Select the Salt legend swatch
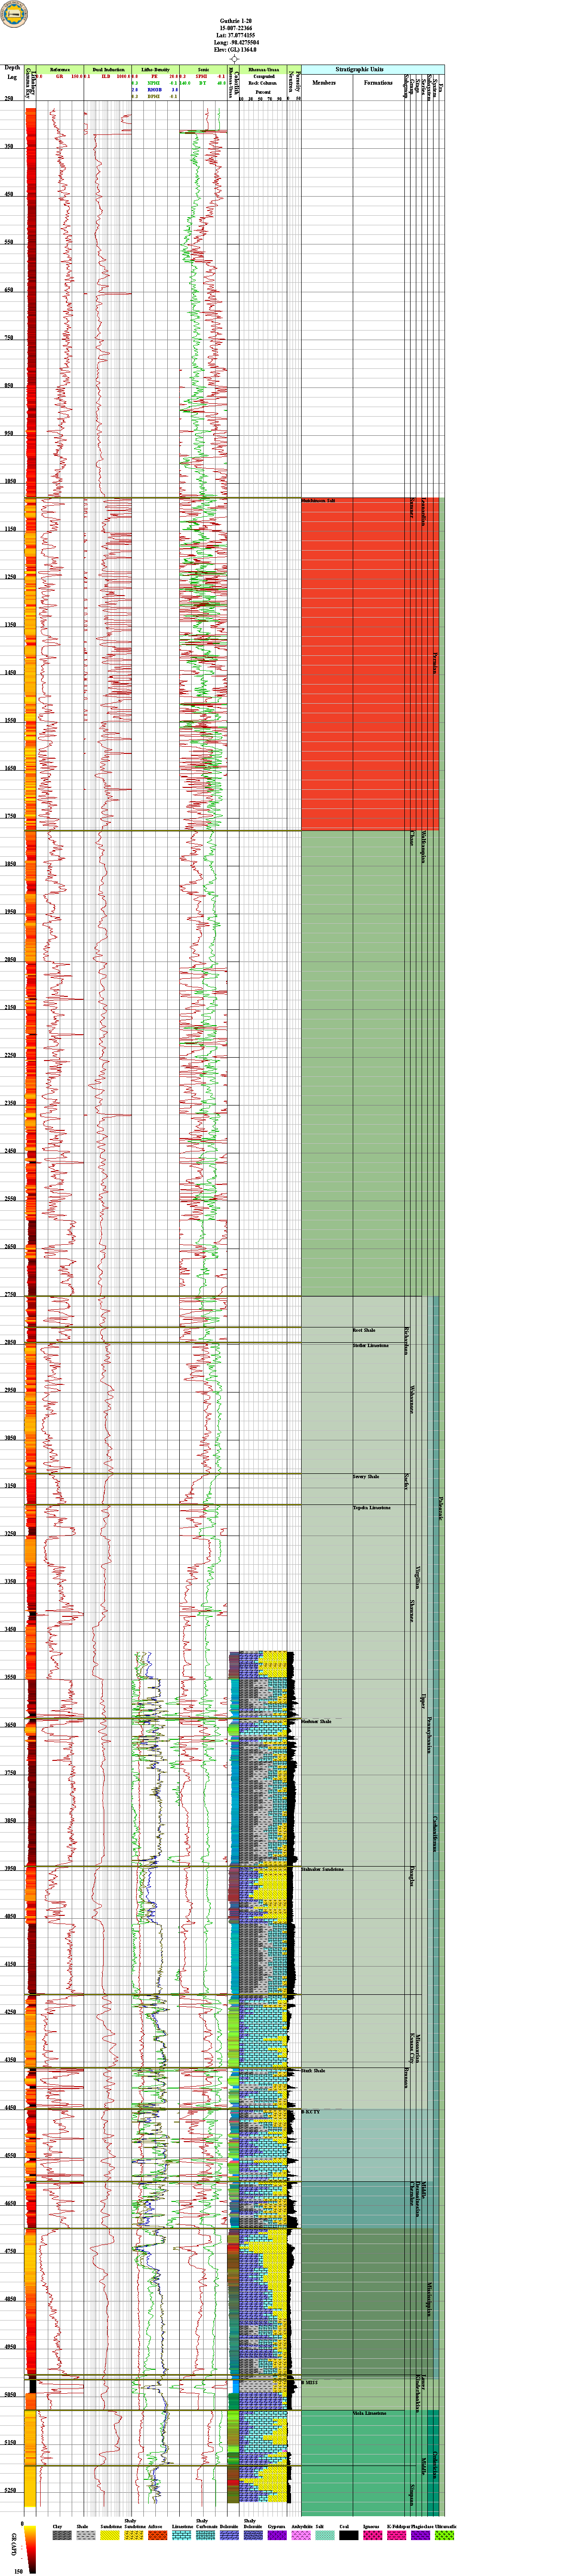The image size is (564, 2576). pyautogui.click(x=325, y=2535)
